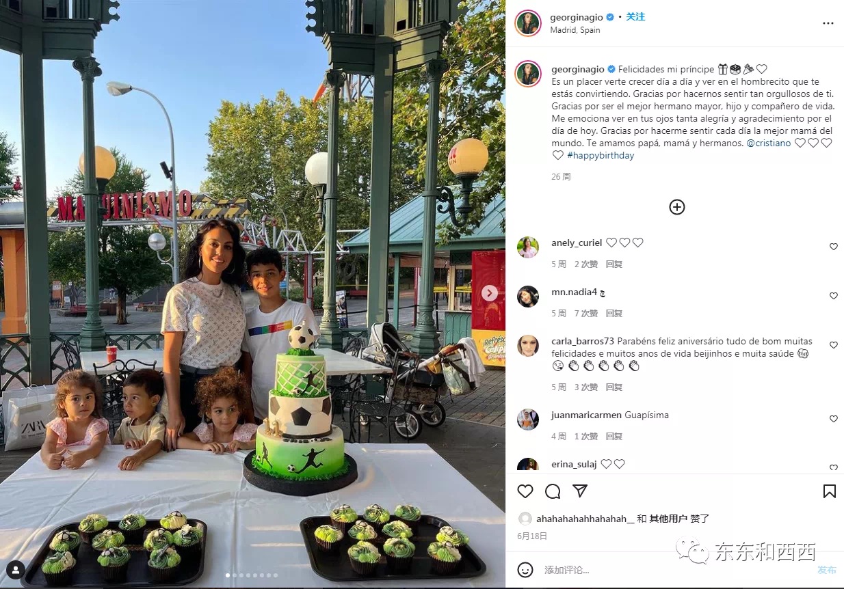The width and height of the screenshot is (844, 589).
Task: Open georginagio profile picture in header
Action: [528, 23]
